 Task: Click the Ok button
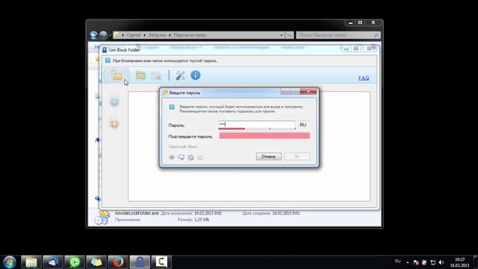(297, 156)
